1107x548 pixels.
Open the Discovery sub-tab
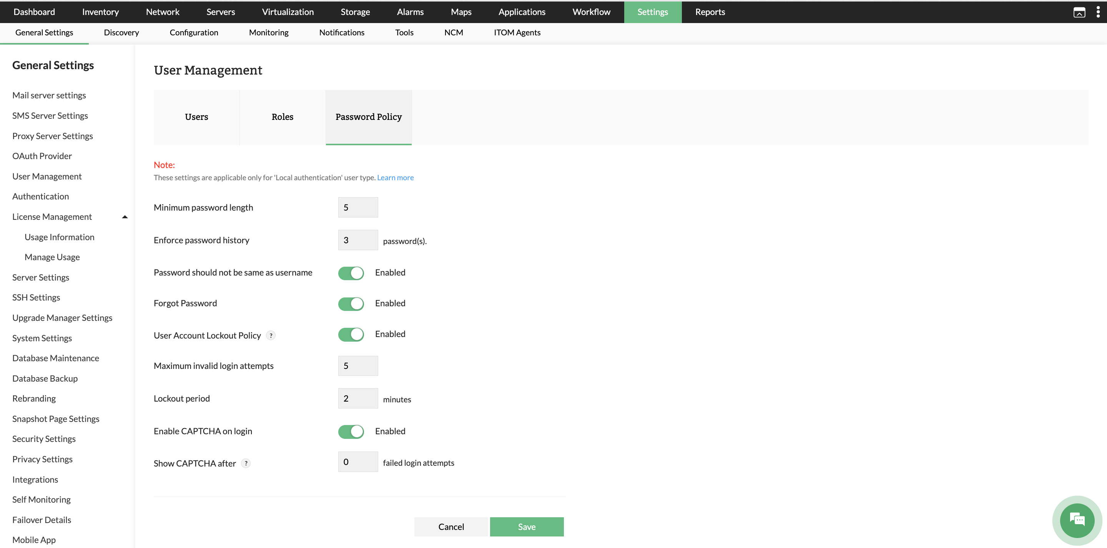point(121,33)
